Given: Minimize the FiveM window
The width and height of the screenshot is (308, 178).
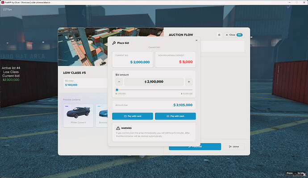Looking at the screenshot, I should [289, 2].
